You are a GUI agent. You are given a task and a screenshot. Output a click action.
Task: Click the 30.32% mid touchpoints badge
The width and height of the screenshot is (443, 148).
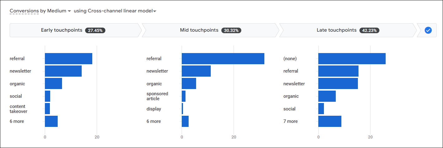click(232, 30)
